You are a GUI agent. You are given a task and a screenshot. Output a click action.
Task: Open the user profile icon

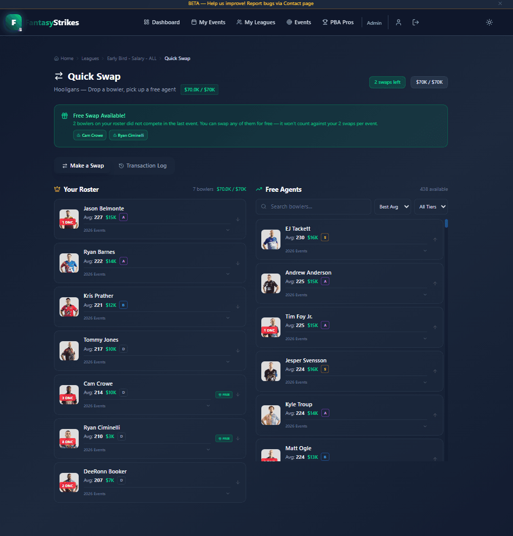point(398,22)
